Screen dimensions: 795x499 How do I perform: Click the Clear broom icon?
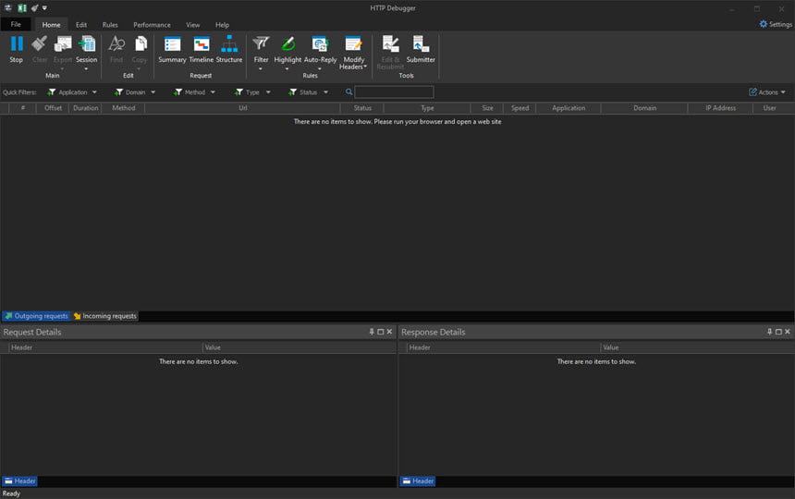click(x=39, y=43)
